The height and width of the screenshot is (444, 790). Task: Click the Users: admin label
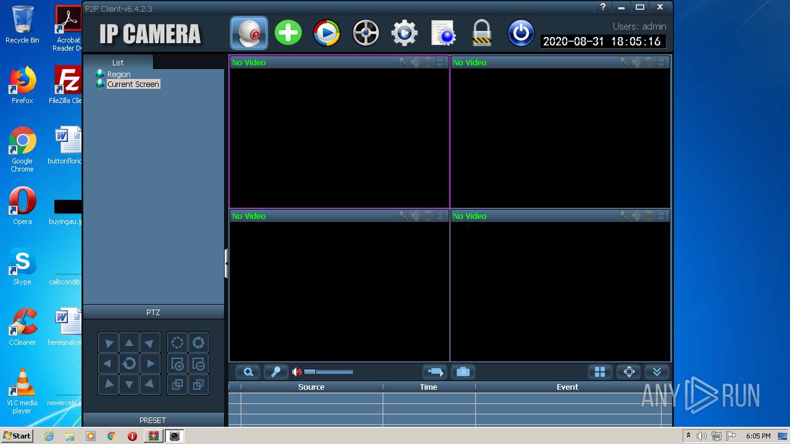(x=639, y=27)
